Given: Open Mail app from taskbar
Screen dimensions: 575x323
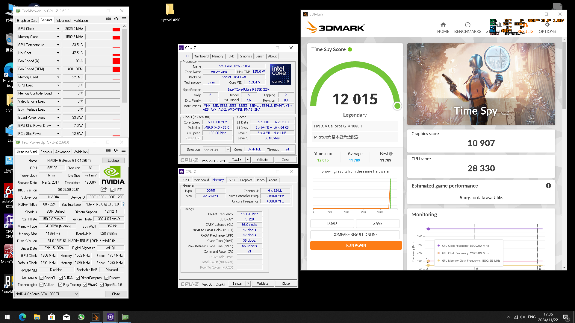Looking at the screenshot, I should [66, 317].
